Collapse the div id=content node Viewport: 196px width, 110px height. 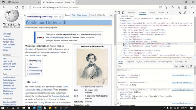tap(122, 35)
